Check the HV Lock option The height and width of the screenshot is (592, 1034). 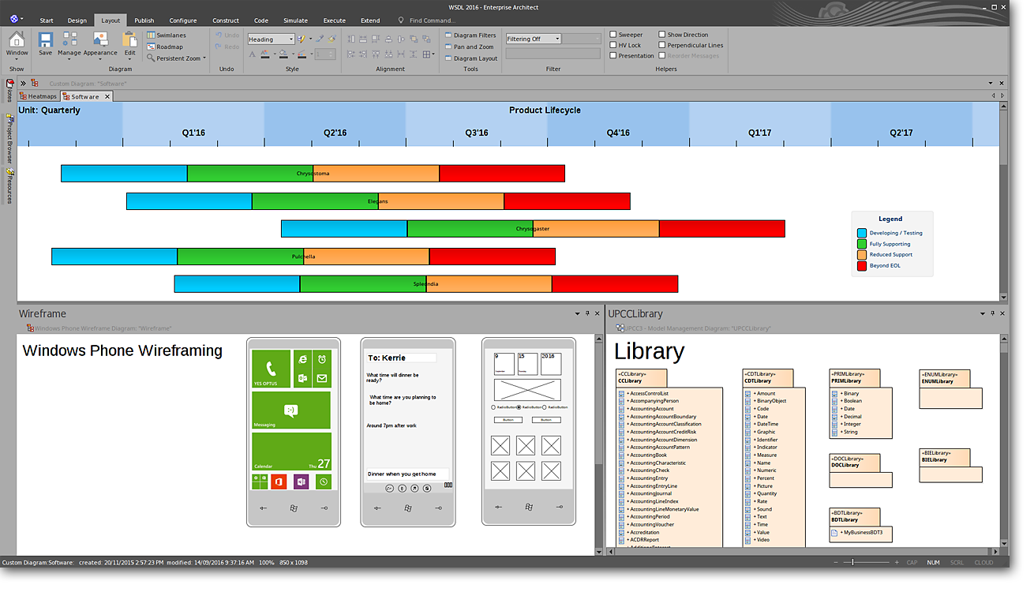tap(613, 45)
